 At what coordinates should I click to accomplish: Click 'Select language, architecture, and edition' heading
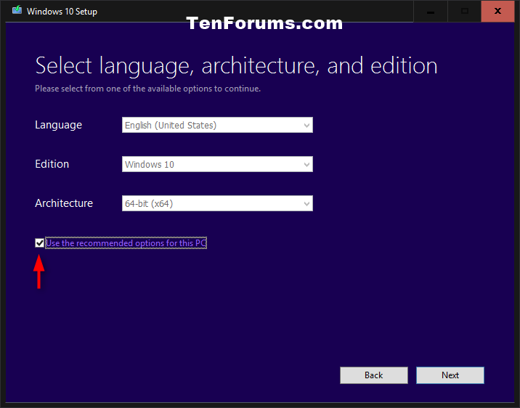[236, 66]
